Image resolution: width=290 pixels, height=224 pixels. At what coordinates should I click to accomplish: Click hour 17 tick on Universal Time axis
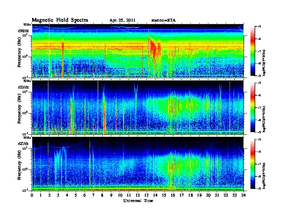point(182,195)
